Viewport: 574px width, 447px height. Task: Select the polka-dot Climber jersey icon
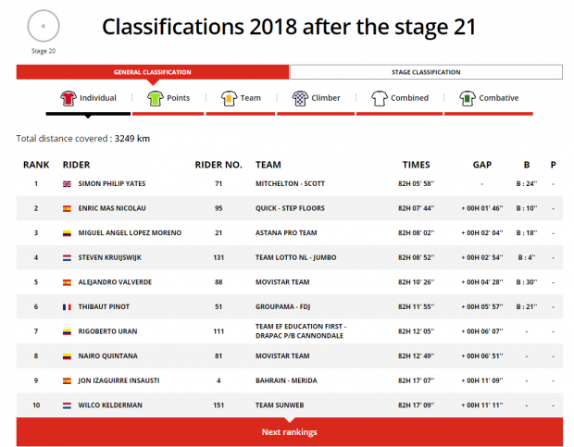(300, 98)
